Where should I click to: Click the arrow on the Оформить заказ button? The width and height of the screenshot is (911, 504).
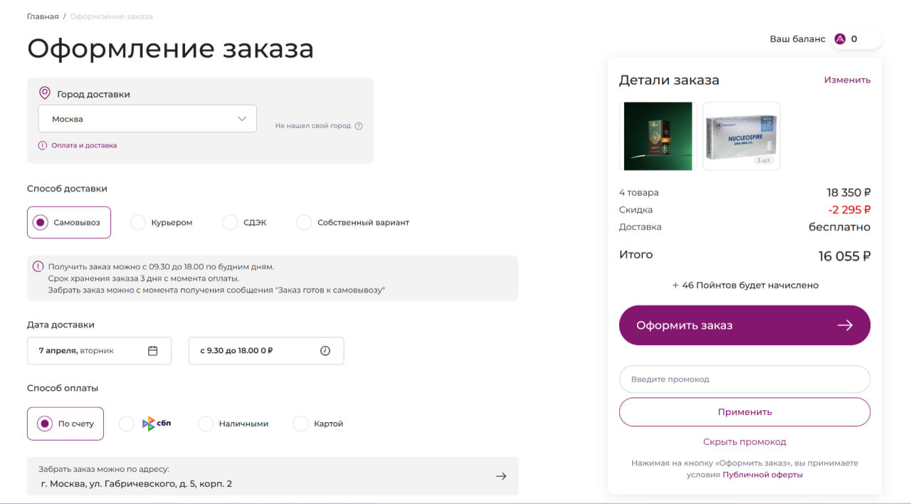click(845, 325)
